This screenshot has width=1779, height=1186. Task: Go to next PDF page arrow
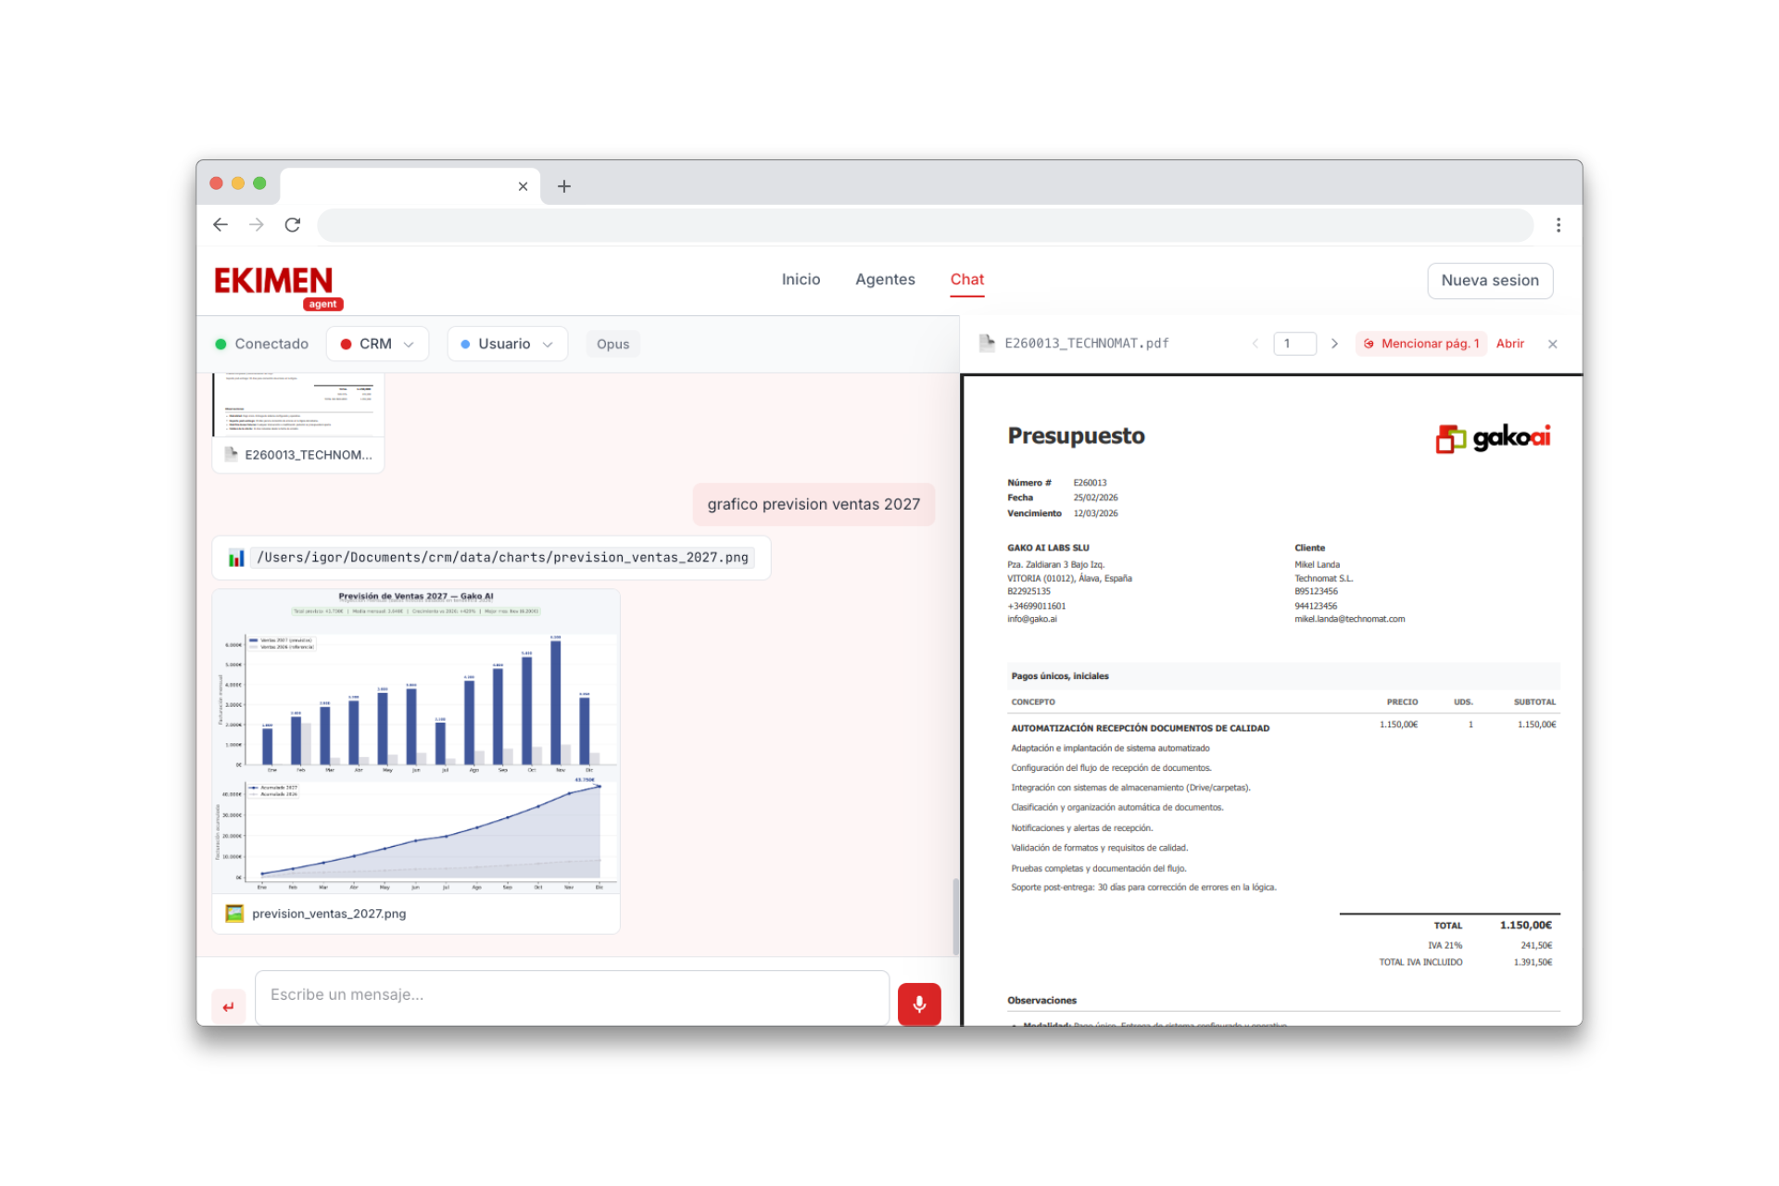[x=1334, y=344]
